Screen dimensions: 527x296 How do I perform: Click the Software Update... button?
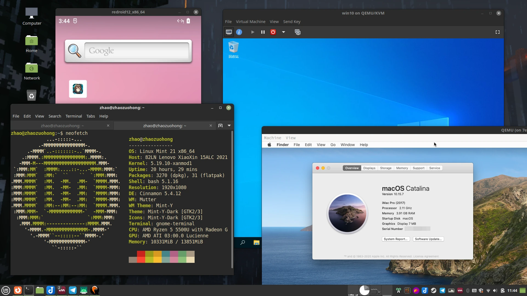[x=428, y=239]
